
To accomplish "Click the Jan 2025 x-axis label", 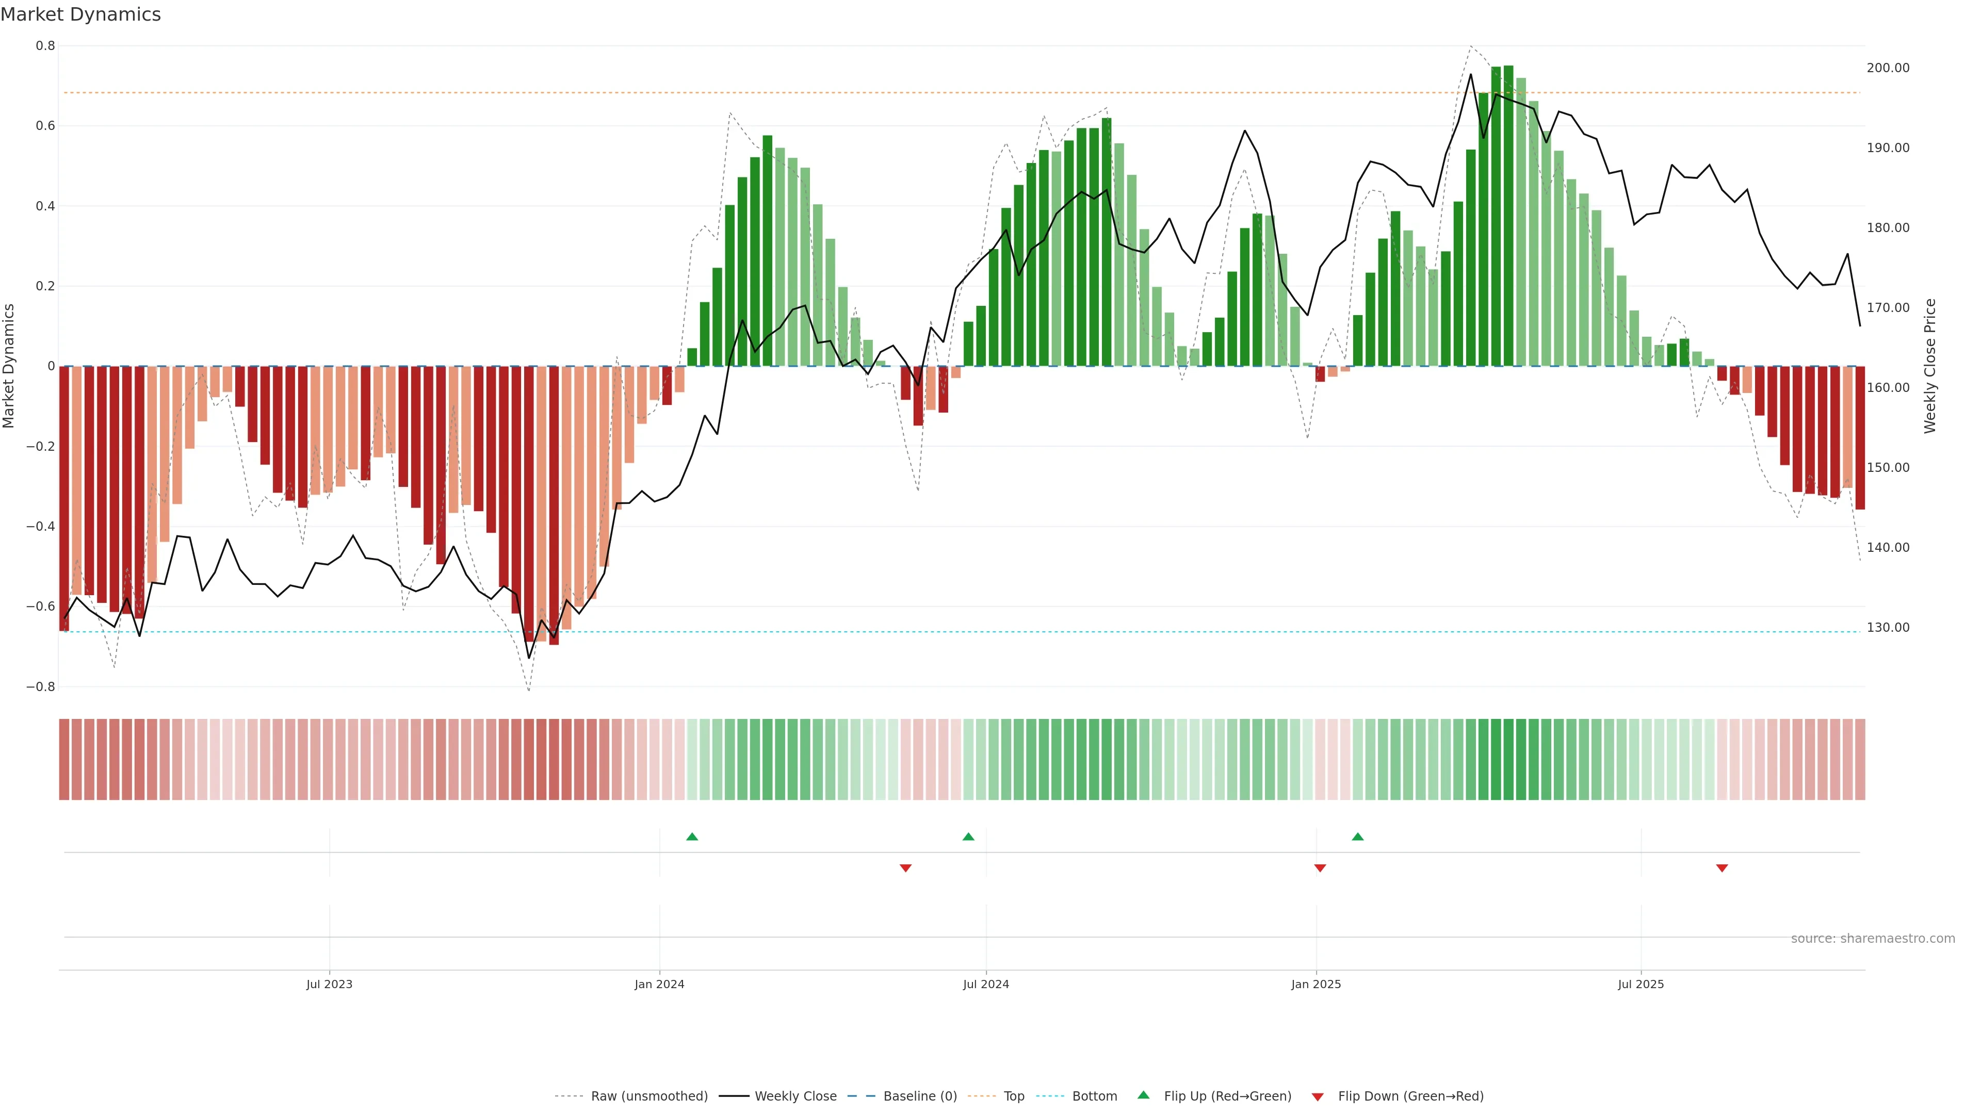I will [x=1316, y=984].
